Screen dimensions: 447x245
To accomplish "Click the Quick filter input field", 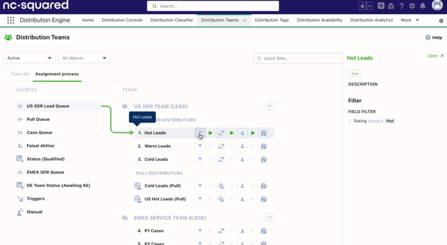I will (298, 58).
